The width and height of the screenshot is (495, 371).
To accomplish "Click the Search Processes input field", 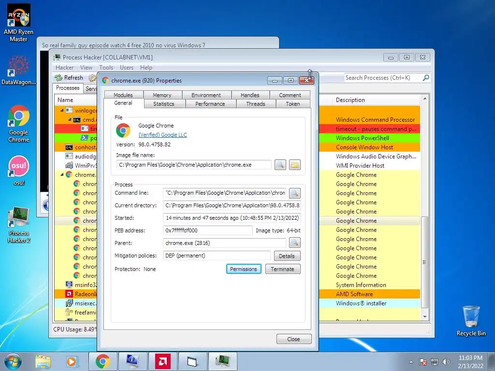I will [383, 78].
